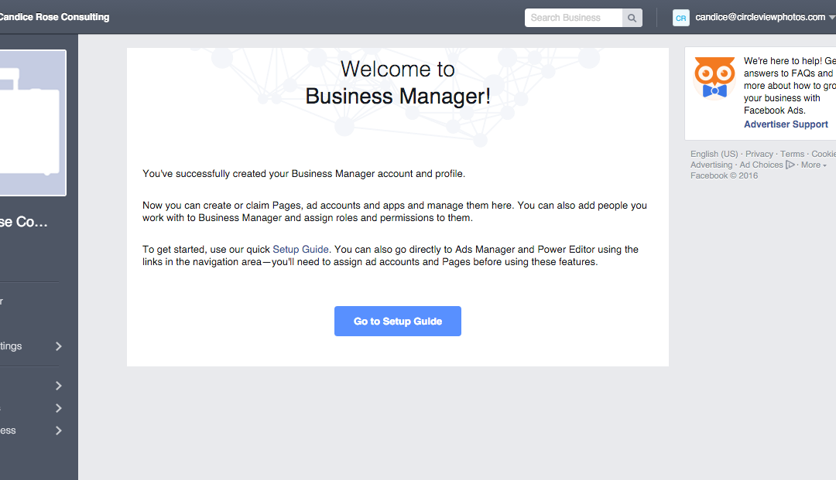The height and width of the screenshot is (480, 836).
Task: Click the magnifier search icon button
Action: pyautogui.click(x=632, y=18)
